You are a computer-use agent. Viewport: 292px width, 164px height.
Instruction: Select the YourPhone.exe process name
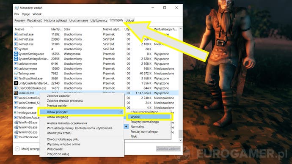(x=28, y=137)
